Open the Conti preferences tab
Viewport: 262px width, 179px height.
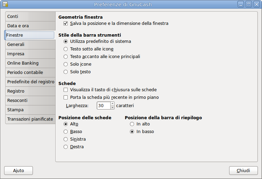pos(30,17)
